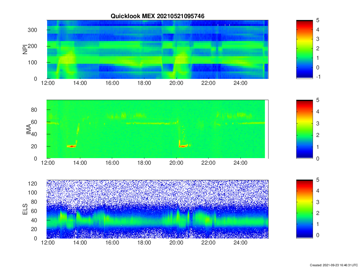The width and height of the screenshot is (358, 268).
Task: Click the '14:00' label under the IMA panel
Action: [x=80, y=163]
